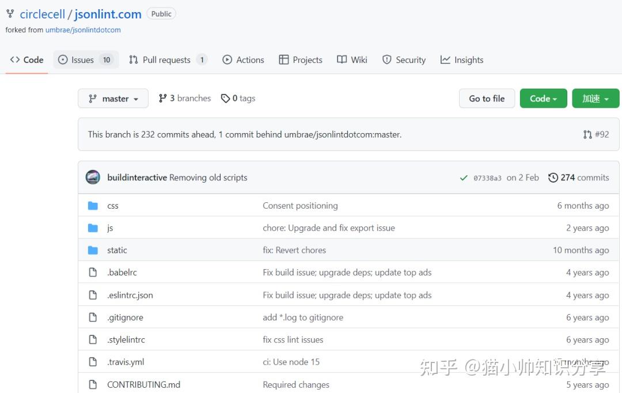Viewport: 622px width, 393px height.
Task: View the Insights tab
Action: pyautogui.click(x=462, y=60)
